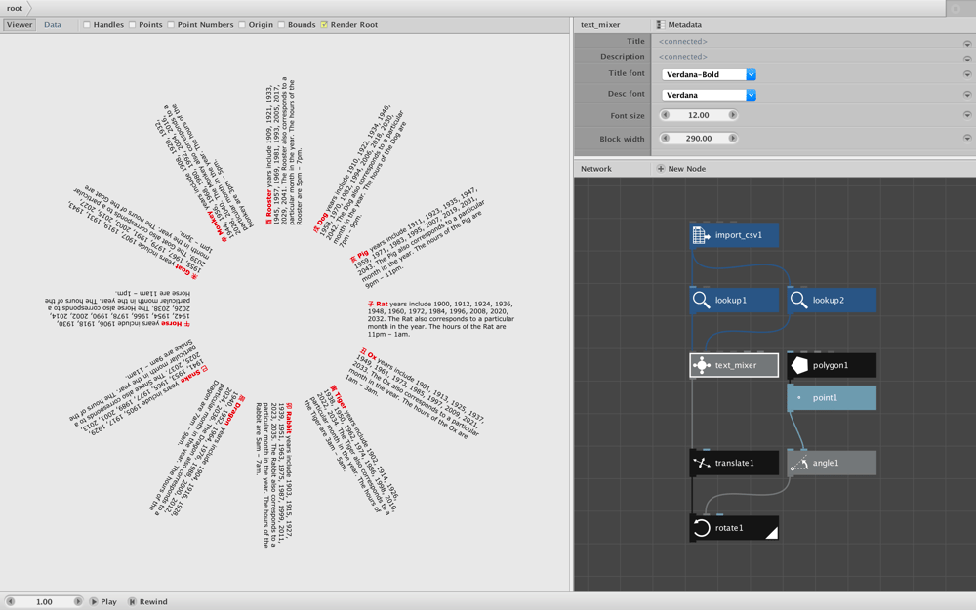This screenshot has width=976, height=610.
Task: Click the text_mixer node icon
Action: (702, 365)
